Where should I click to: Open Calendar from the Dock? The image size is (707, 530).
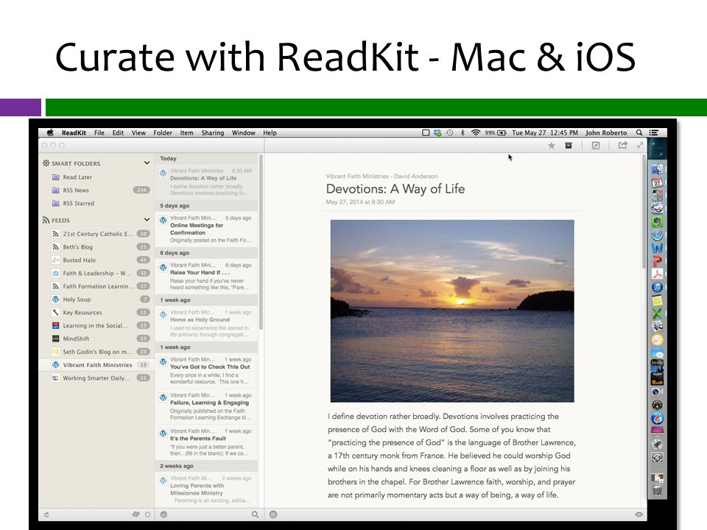click(657, 182)
